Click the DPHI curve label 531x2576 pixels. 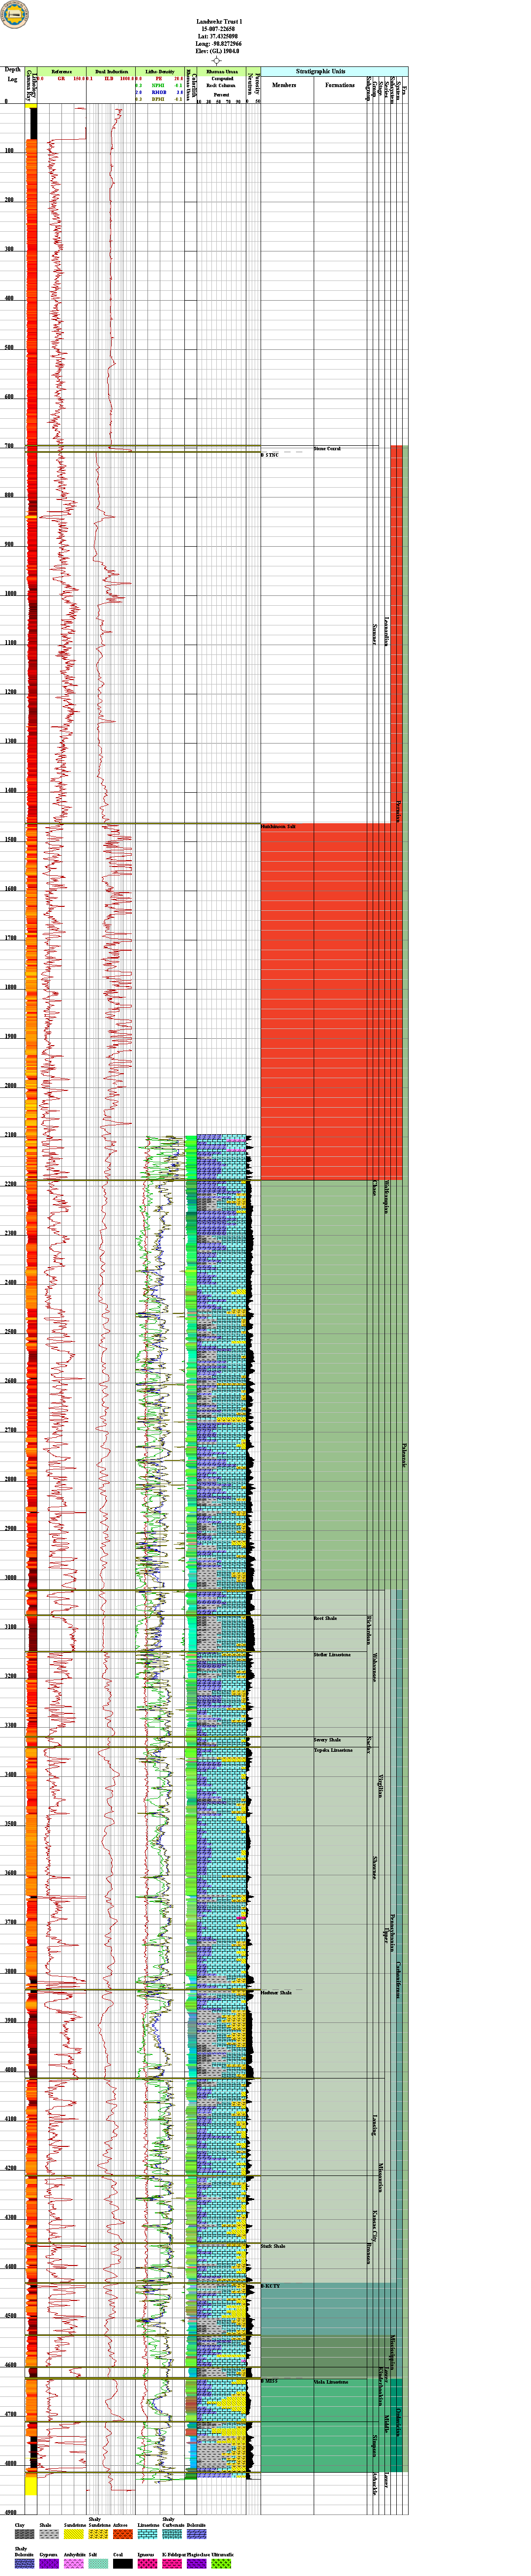158,100
